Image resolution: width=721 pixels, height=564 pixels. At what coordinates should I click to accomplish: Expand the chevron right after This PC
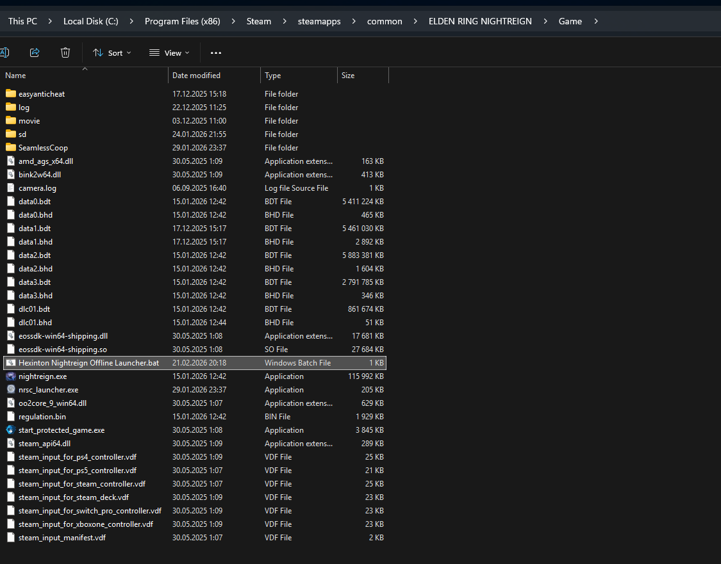(50, 21)
